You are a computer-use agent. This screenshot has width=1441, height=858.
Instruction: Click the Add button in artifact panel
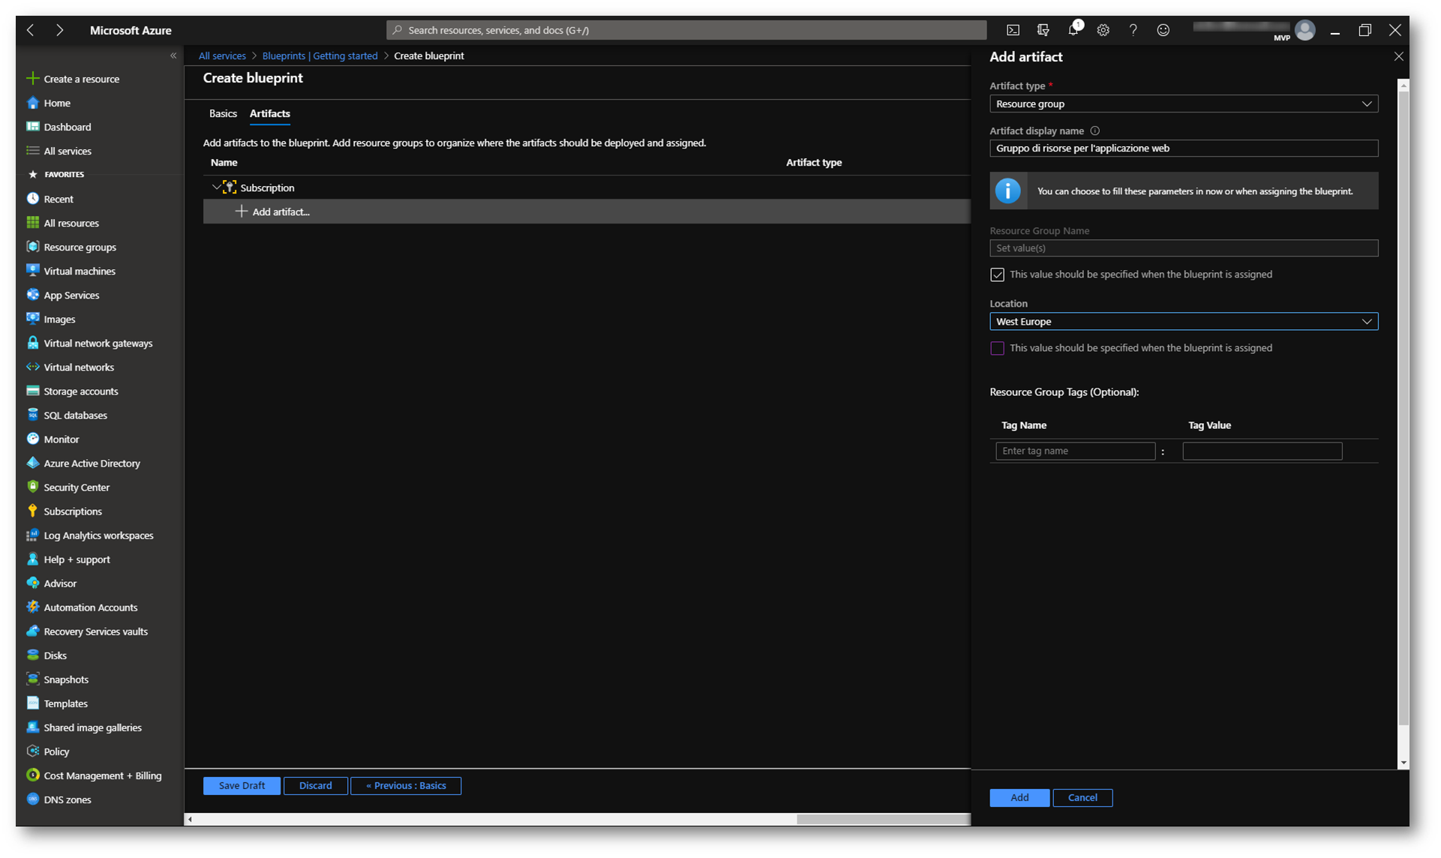click(x=1019, y=797)
